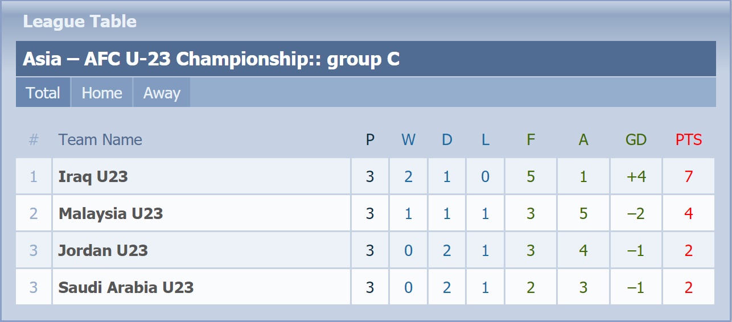Click the GD column header
This screenshot has width=732, height=322.
(636, 139)
